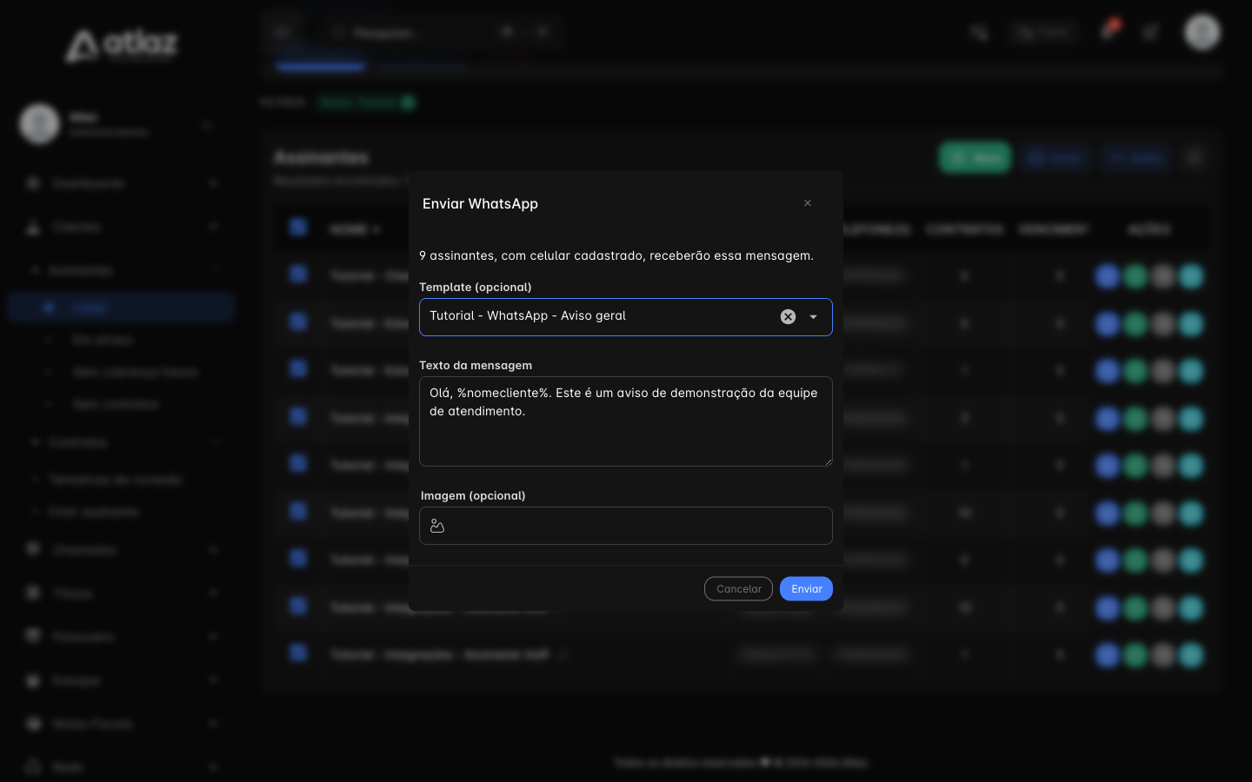Click the Template field showing Aviso geral
This screenshot has height=782, width=1252.
tap(626, 317)
